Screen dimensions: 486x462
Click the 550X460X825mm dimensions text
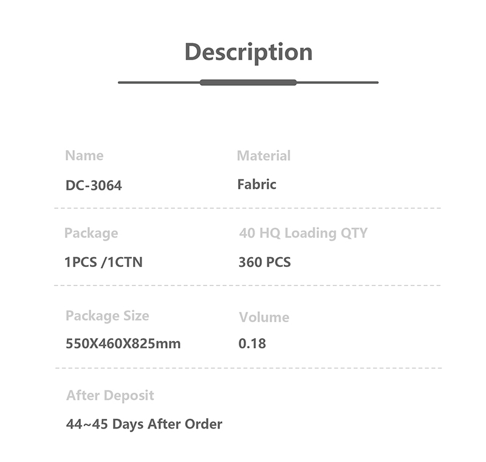tap(123, 343)
